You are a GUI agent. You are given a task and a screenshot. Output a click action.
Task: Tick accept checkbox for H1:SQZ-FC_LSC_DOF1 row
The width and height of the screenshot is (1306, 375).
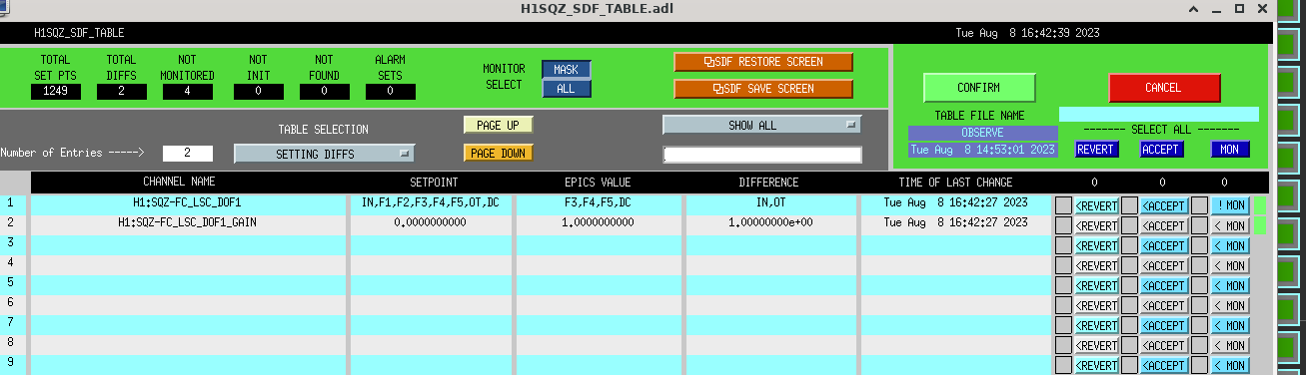1130,204
